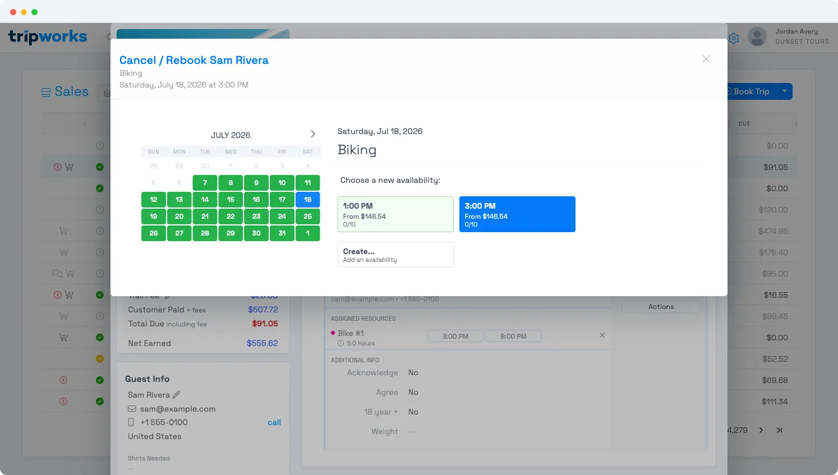Pick July 9 in the calendar
Viewport: 838px width, 475px height.
[256, 183]
